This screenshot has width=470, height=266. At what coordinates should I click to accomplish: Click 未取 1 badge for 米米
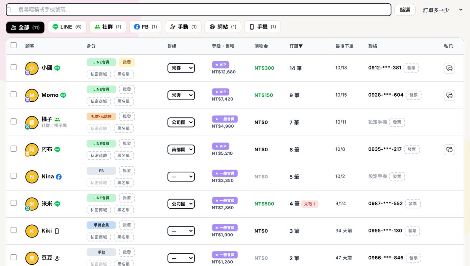310,204
